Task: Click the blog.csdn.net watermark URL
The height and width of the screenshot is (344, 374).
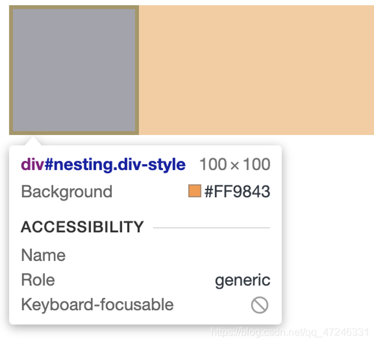Action: click(x=290, y=332)
